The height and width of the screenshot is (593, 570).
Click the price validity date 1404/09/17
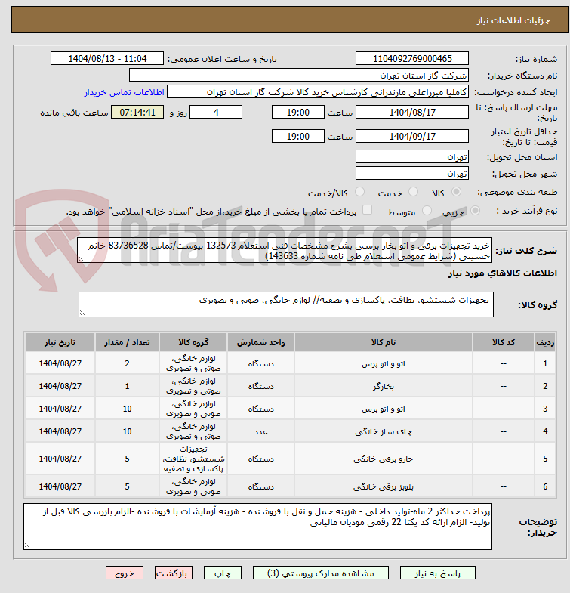click(412, 136)
